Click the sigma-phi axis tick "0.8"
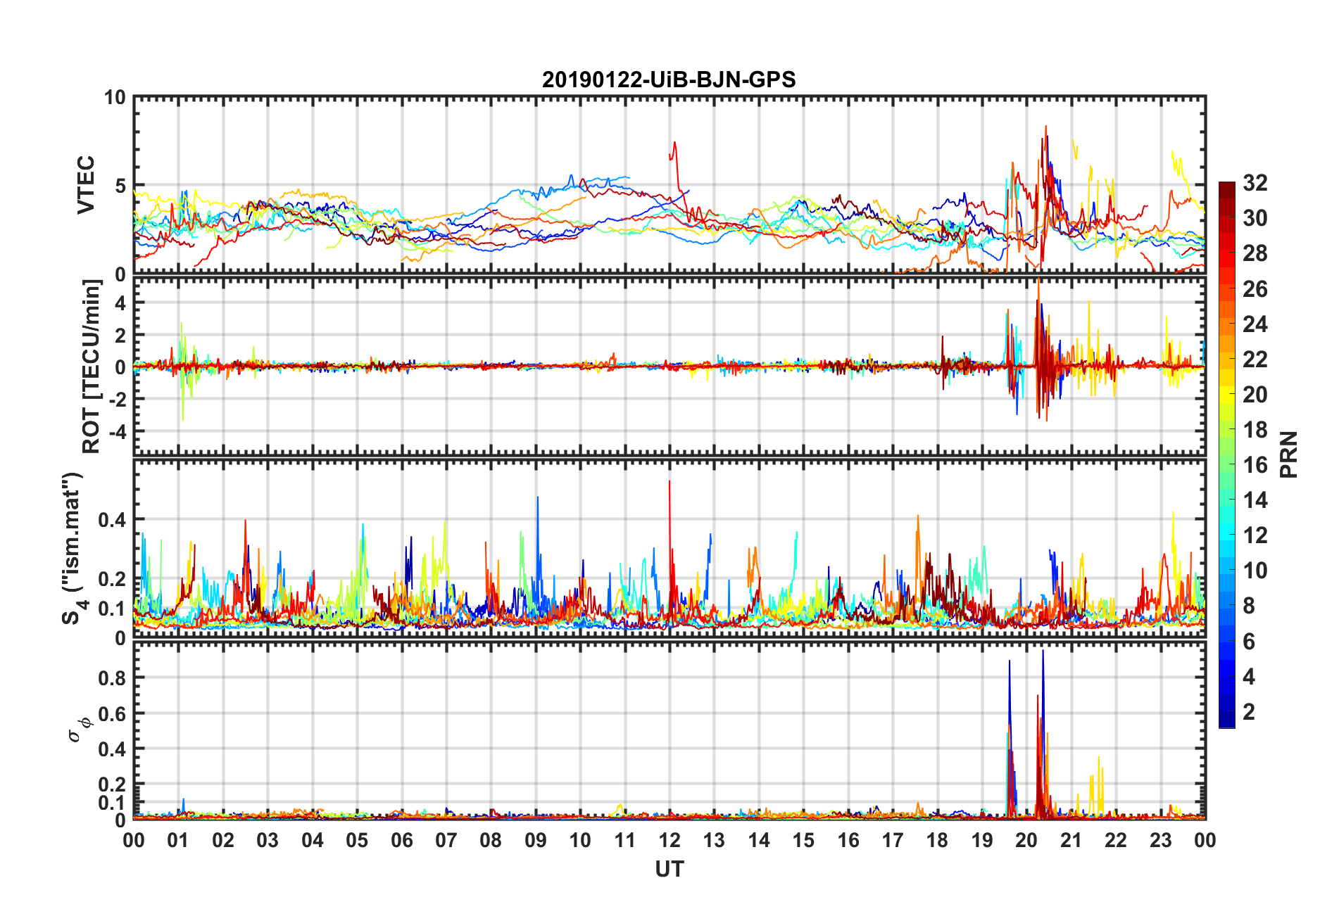 pos(113,678)
